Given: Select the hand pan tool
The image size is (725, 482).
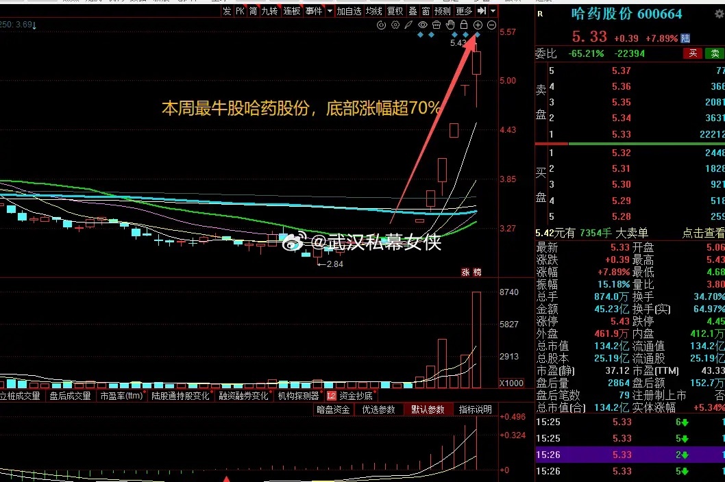Looking at the screenshot, I should tap(450, 25).
